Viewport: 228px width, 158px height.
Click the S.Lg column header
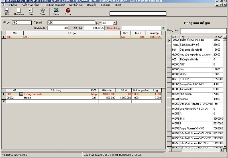pos(155,90)
